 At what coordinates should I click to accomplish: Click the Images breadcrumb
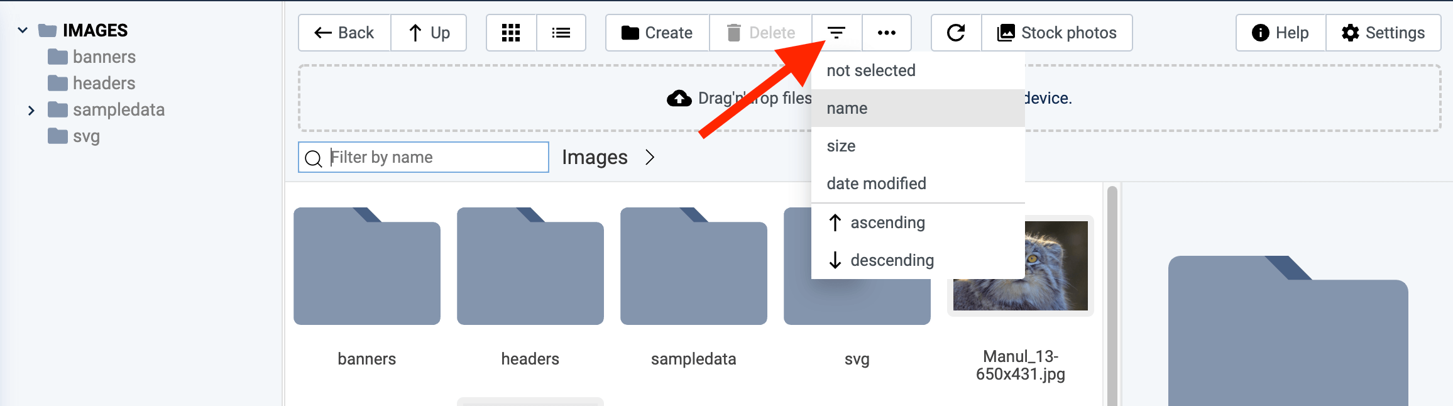click(x=595, y=157)
